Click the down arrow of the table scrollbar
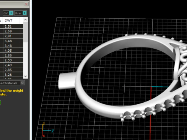Screen dimensions: 187x140 click(25, 76)
